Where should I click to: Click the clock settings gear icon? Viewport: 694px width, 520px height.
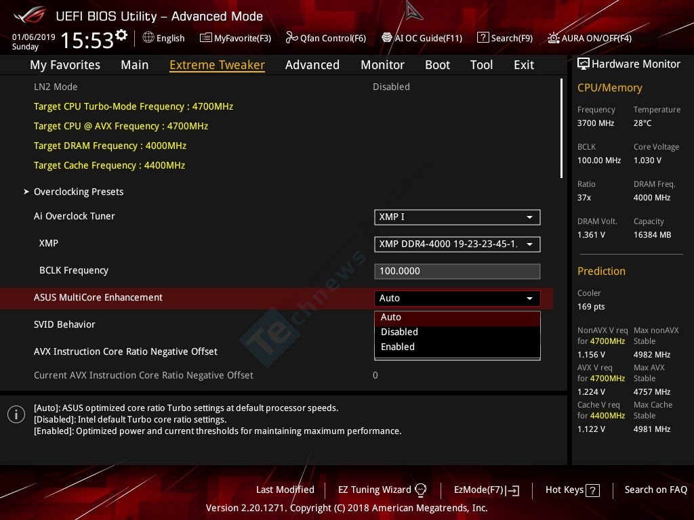[x=121, y=35]
